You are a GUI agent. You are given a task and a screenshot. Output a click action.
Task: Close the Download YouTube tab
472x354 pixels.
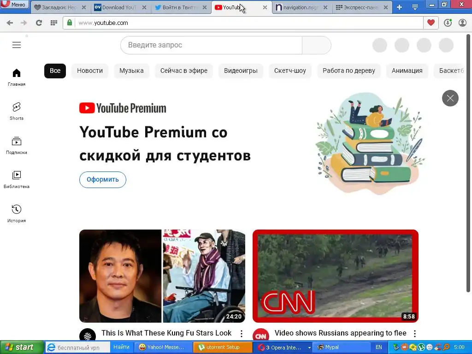144,7
